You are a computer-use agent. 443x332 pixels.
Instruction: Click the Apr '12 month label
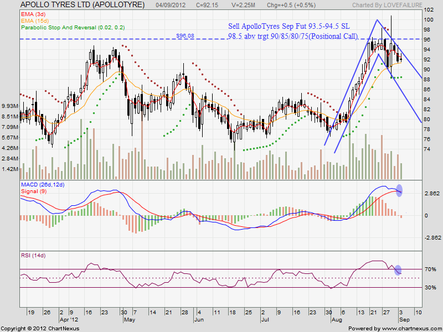click(69, 320)
